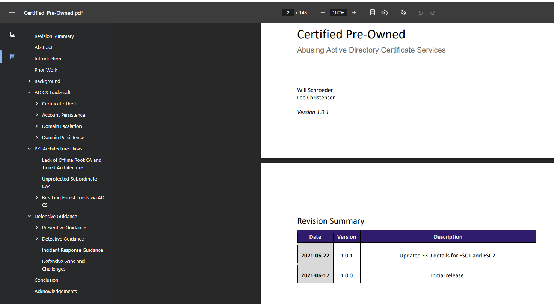Click the Abusing Active Directory subtitle
554x304 pixels.
coord(371,50)
